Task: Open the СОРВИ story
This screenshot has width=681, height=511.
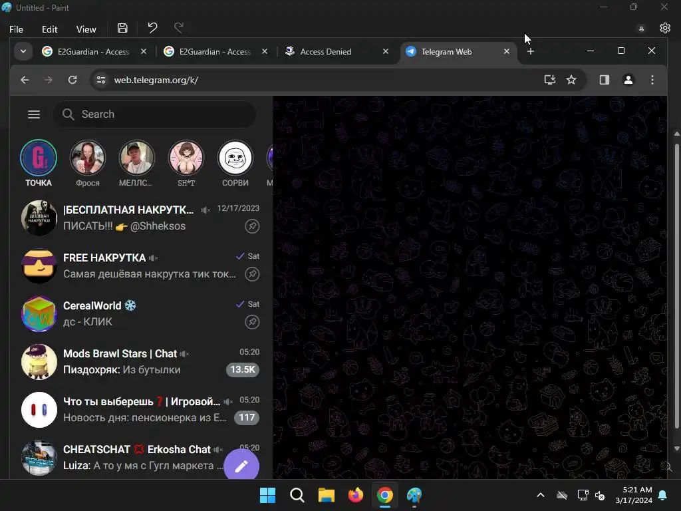Action: click(235, 163)
